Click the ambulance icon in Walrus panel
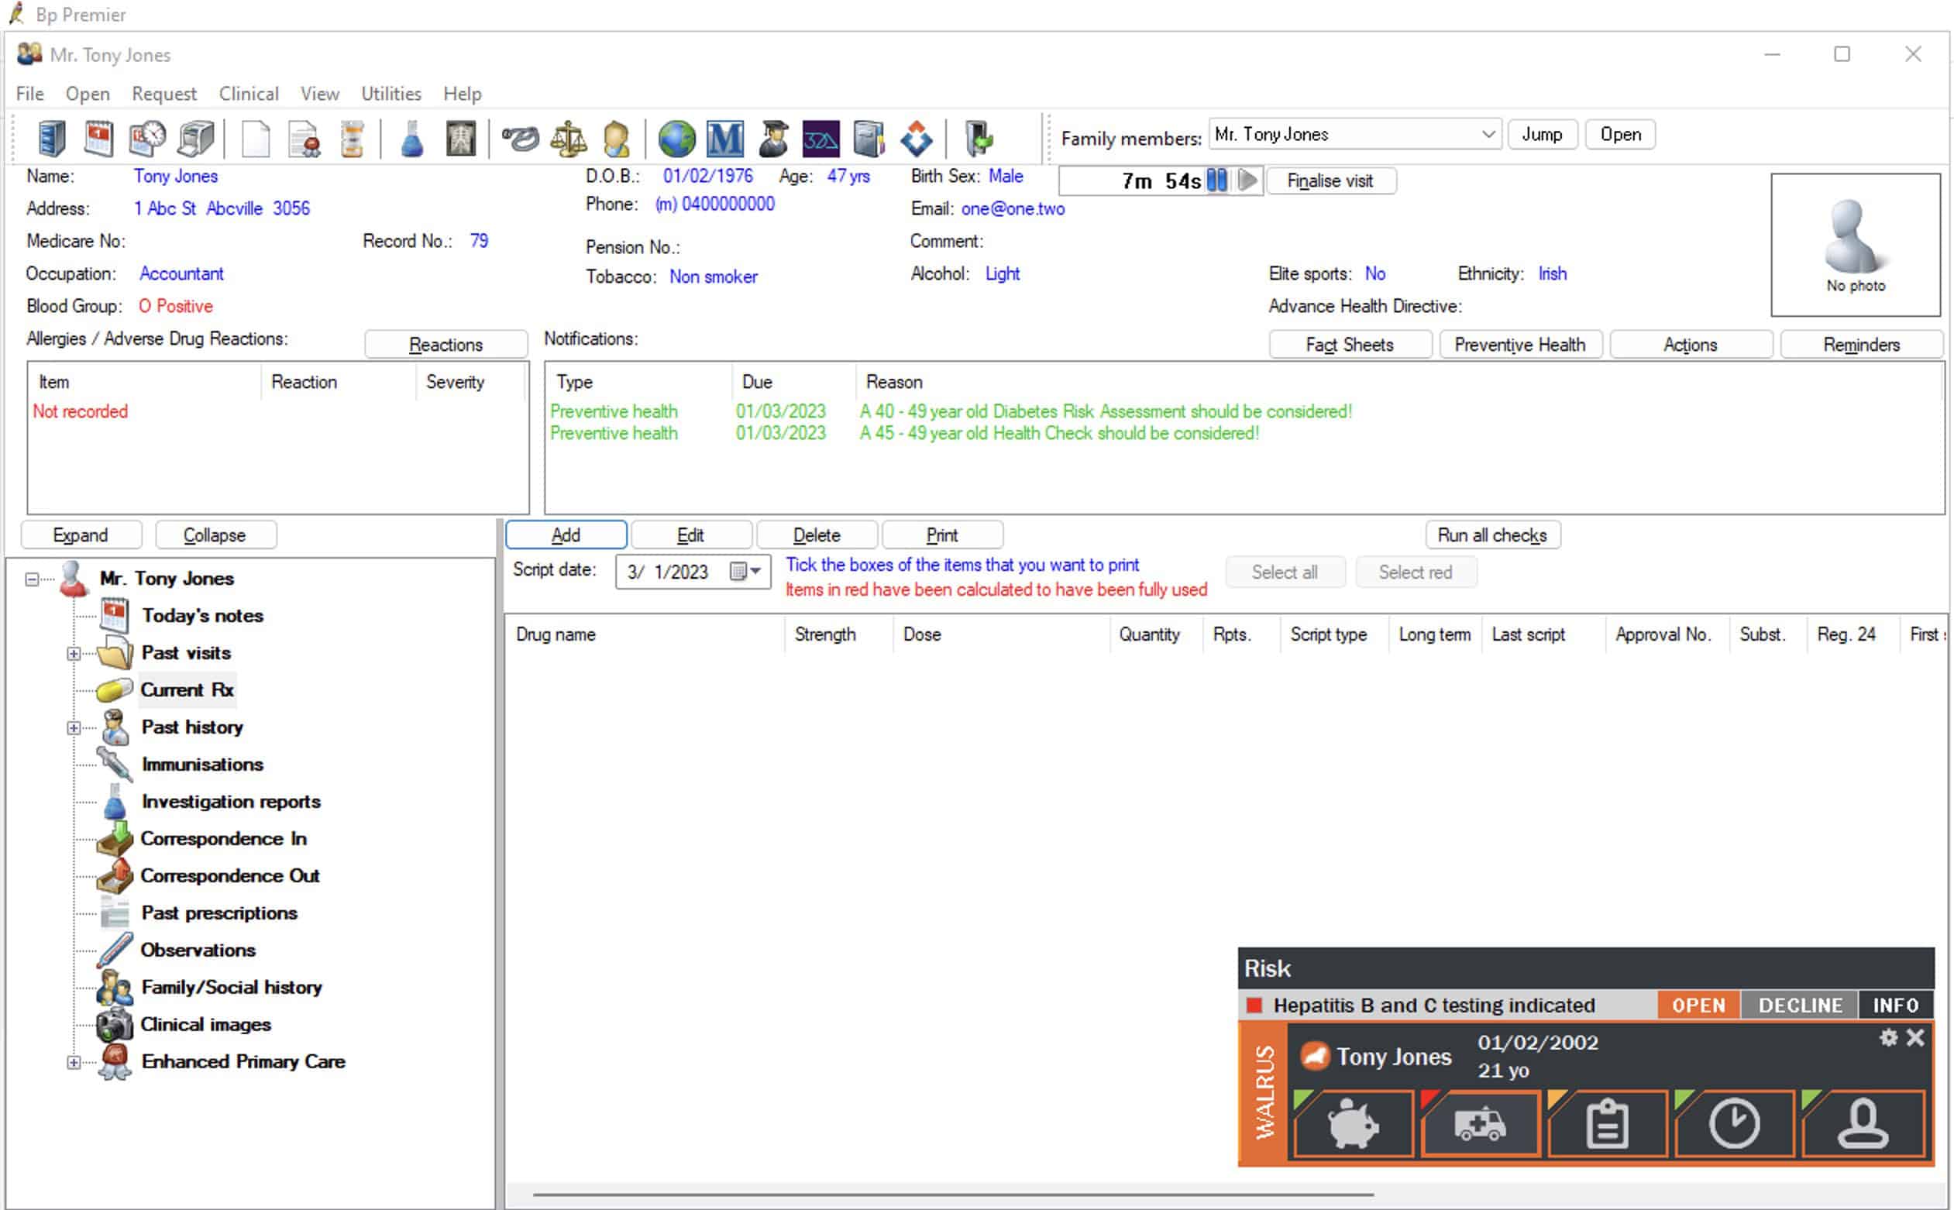 (x=1481, y=1124)
